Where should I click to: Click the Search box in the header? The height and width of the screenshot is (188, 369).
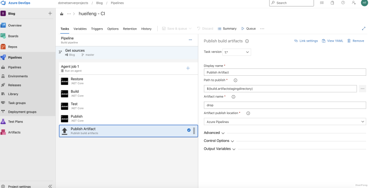[292, 3]
